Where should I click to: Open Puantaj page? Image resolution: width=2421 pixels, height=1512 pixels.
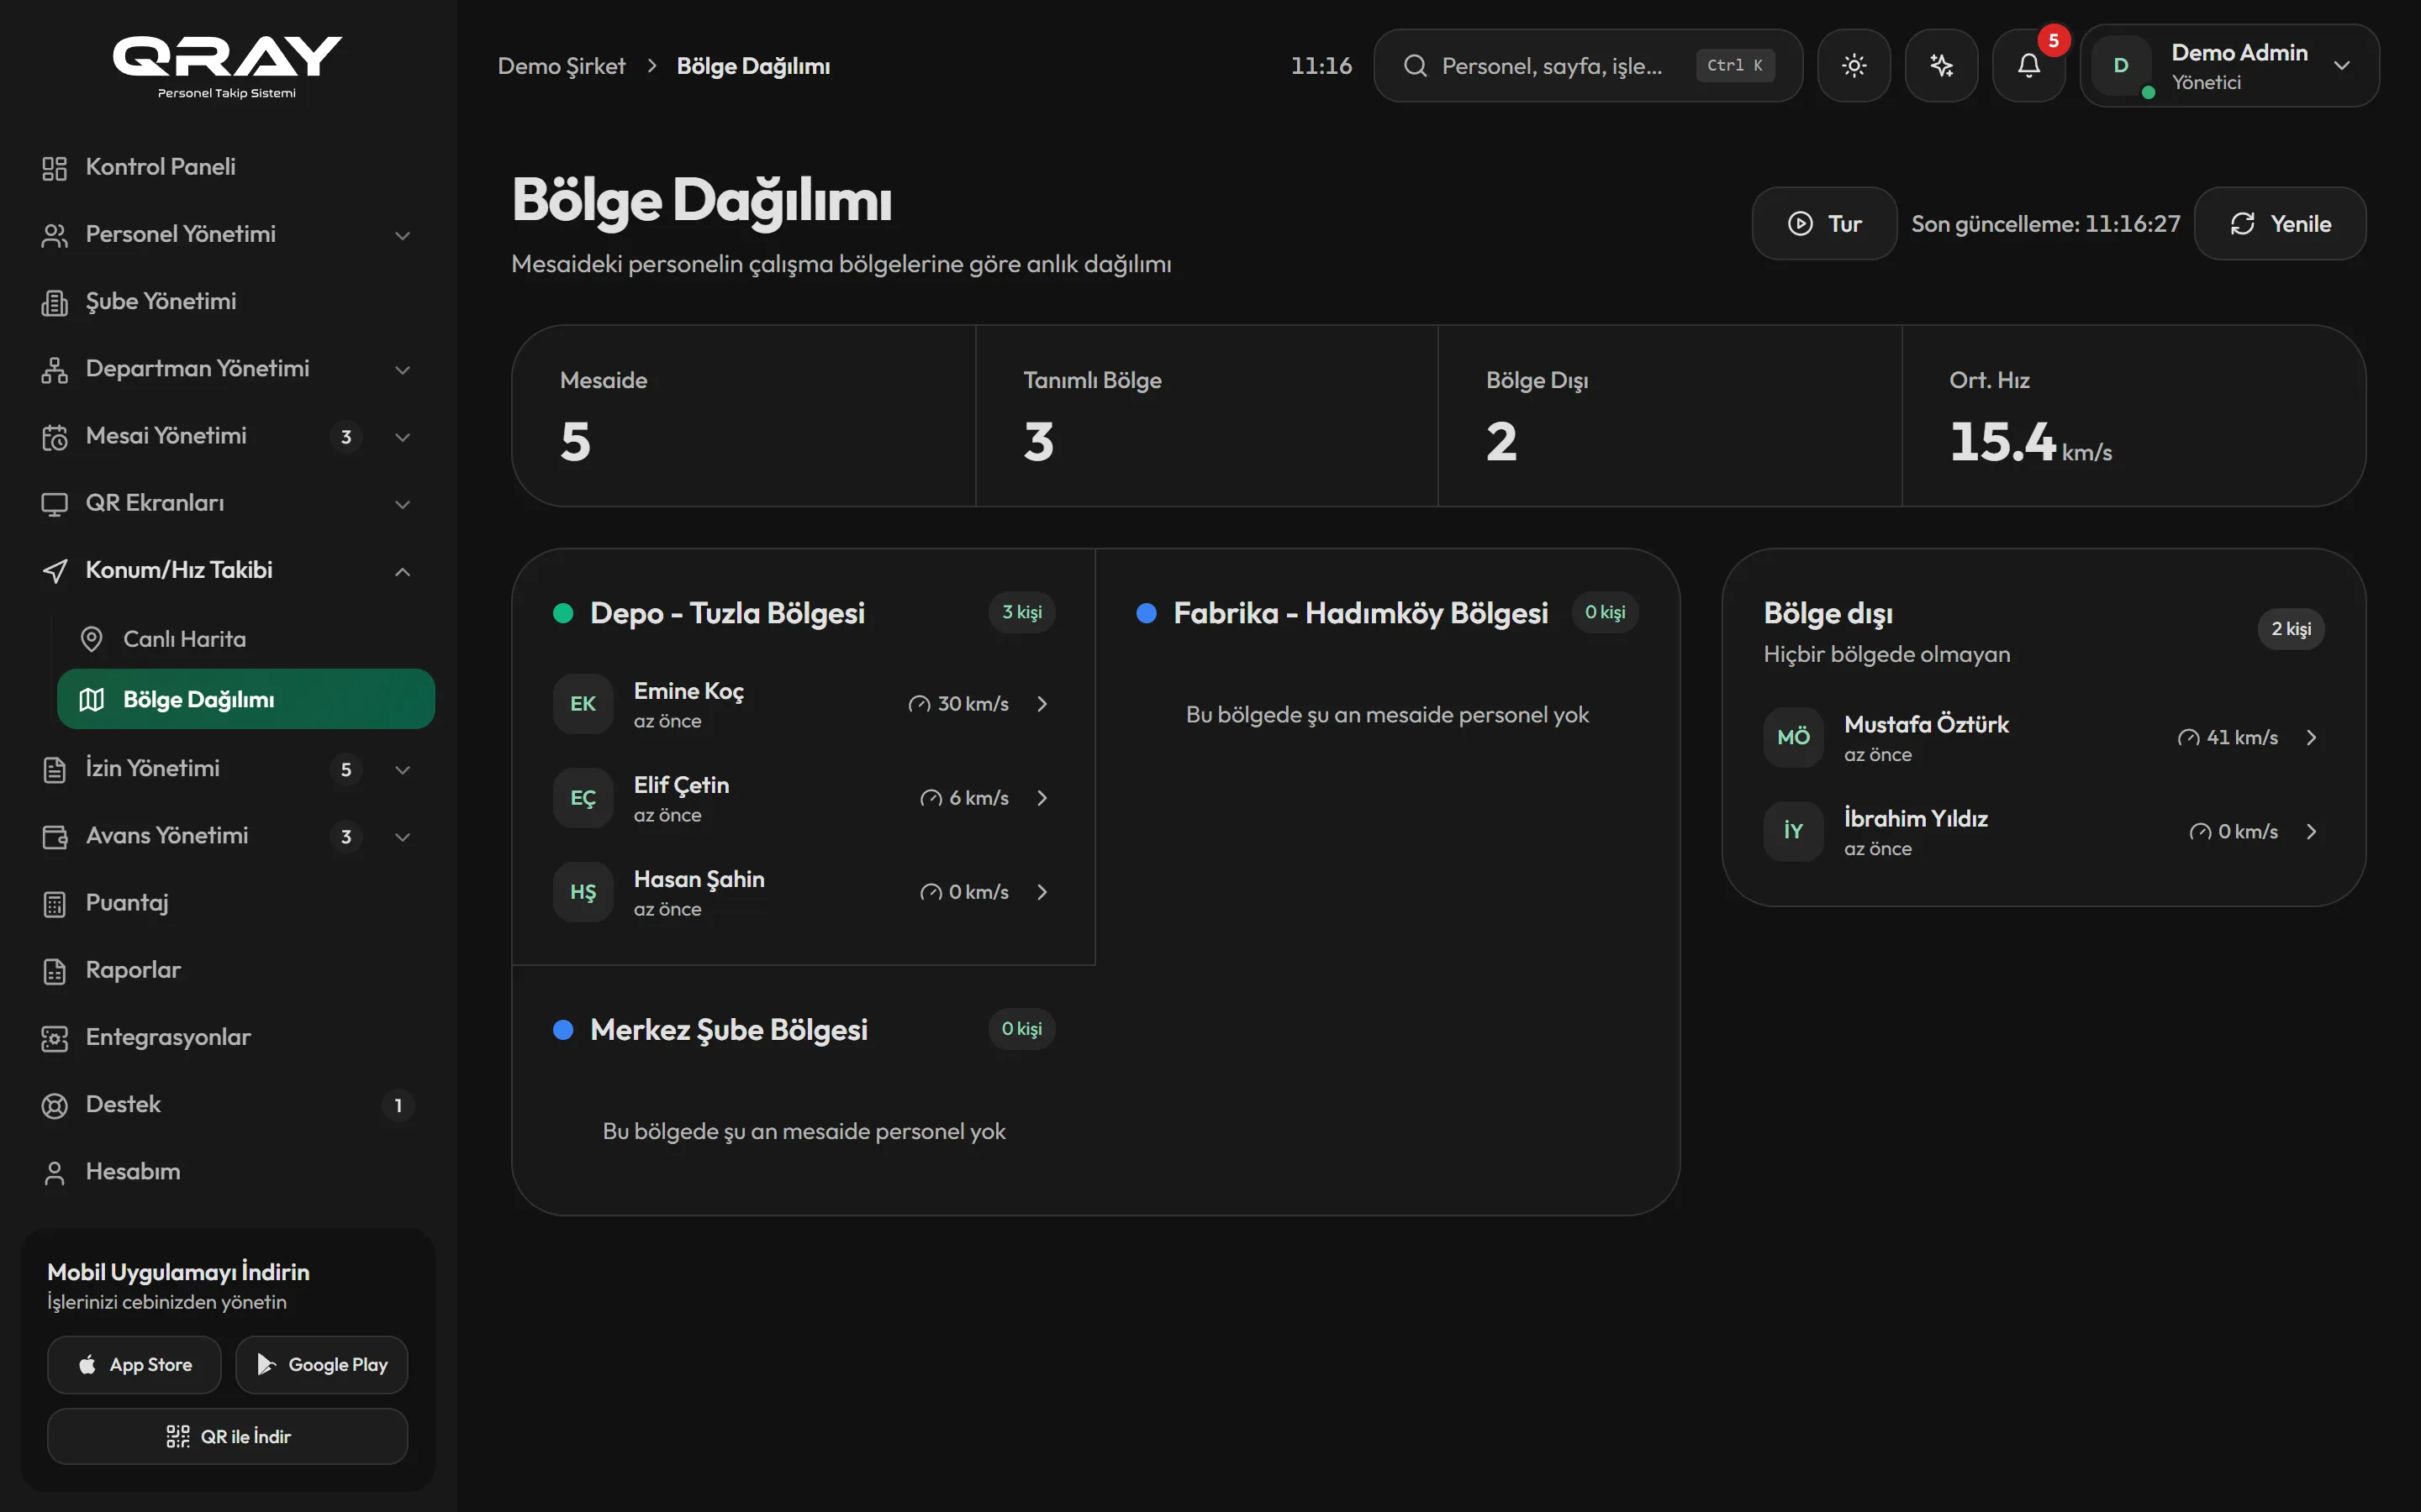(228, 903)
